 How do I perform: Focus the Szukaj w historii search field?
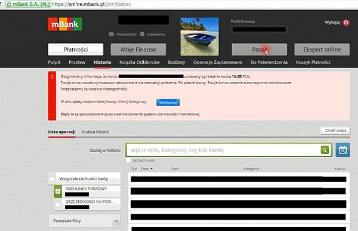[x=223, y=150]
